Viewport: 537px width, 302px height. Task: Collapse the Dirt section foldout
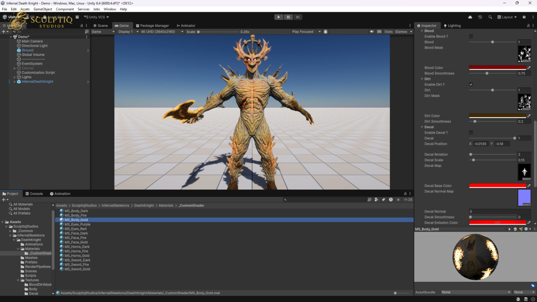[x=422, y=79]
